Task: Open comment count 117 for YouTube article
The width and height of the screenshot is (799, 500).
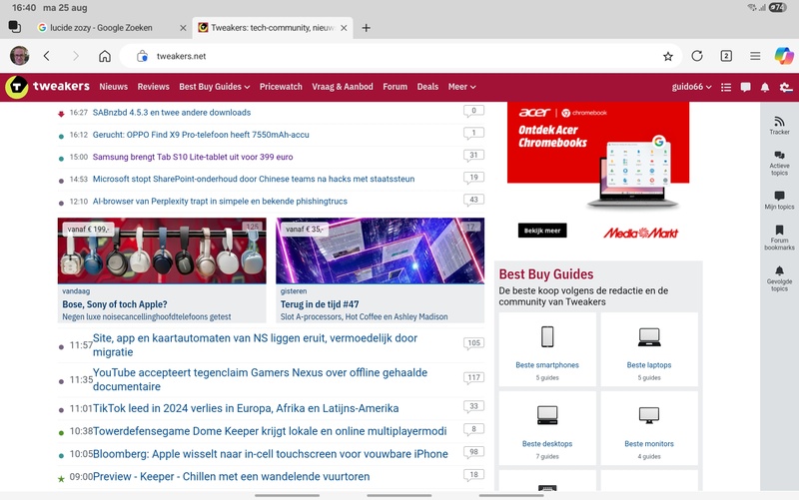Action: (x=473, y=378)
